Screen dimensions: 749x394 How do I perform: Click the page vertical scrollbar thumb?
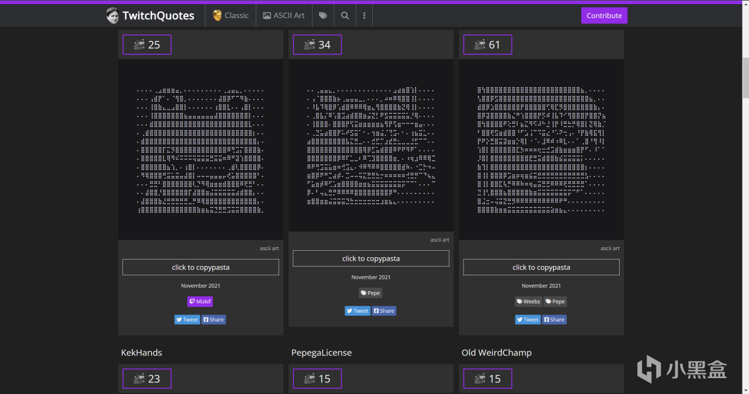[x=745, y=78]
